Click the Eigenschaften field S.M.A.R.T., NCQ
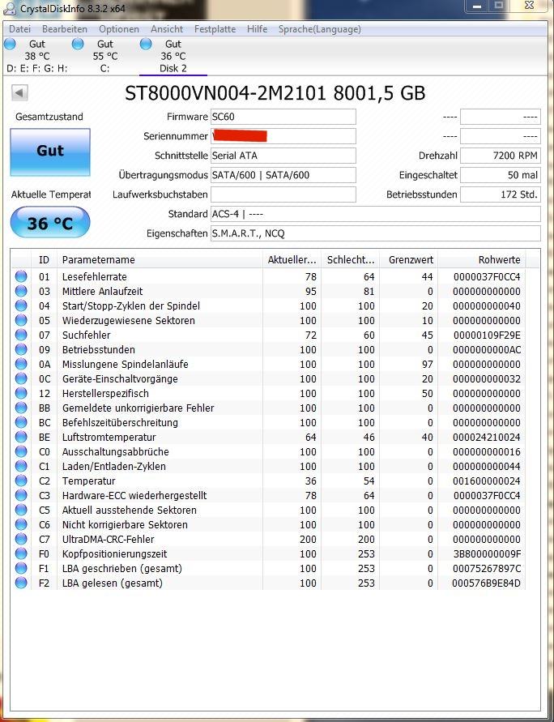 (x=376, y=233)
